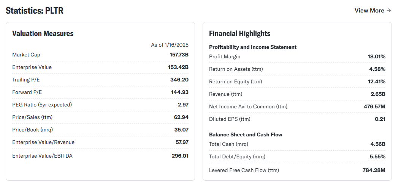The image size is (393, 183).
Task: Select the 296.01 EV/EBITDA value
Action: tap(180, 156)
